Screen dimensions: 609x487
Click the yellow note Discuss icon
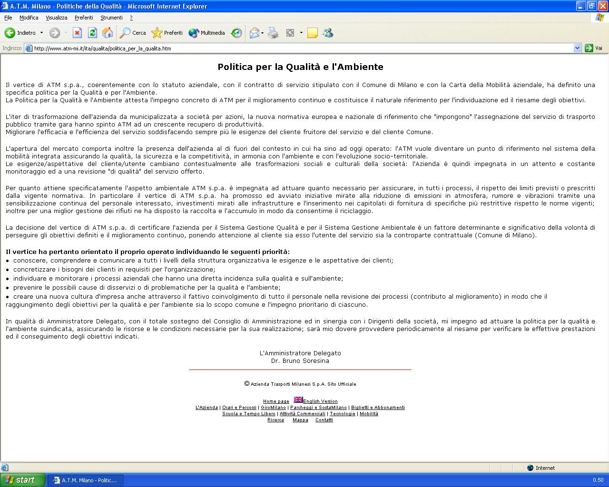pyautogui.click(x=313, y=33)
